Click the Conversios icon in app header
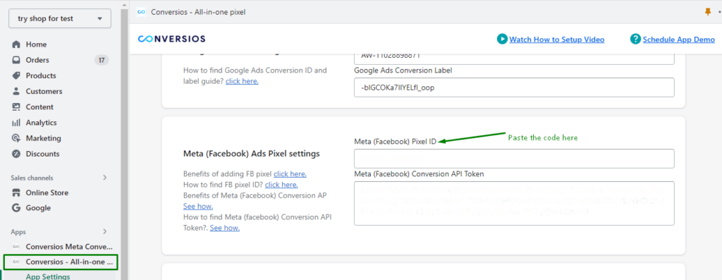 click(x=141, y=12)
